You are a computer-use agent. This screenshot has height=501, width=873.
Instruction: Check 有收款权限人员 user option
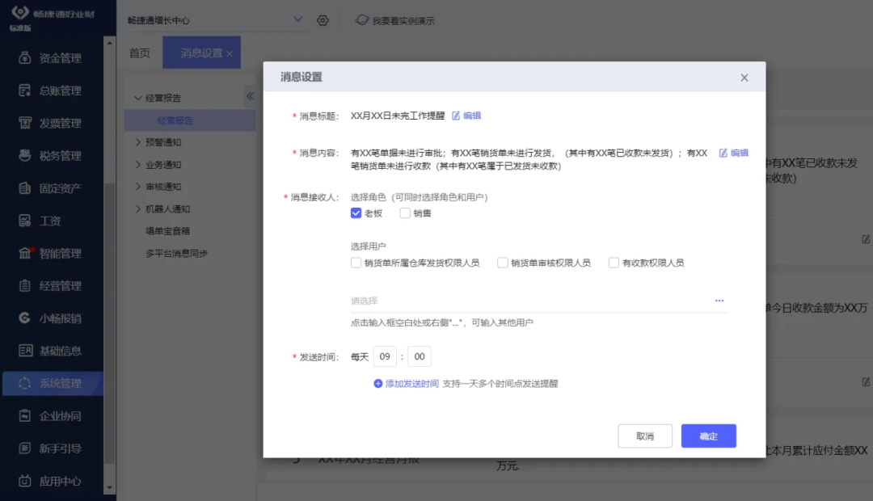(x=613, y=263)
